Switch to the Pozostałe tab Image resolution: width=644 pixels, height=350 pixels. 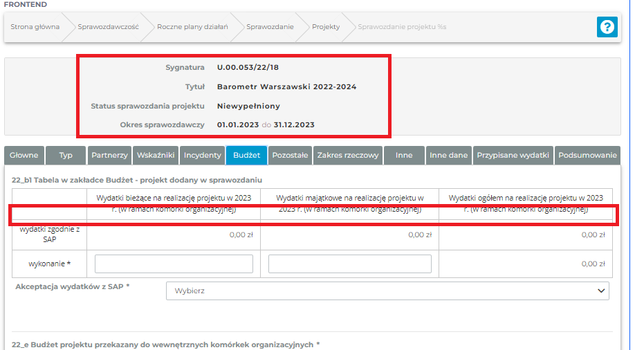290,156
